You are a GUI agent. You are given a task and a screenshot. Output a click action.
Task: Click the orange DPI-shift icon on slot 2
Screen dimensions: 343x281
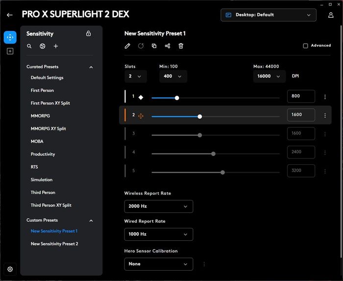[141, 116]
